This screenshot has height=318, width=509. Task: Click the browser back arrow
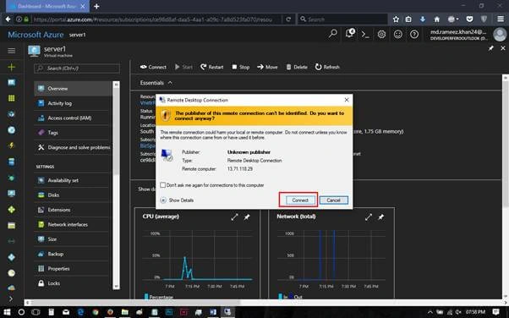coord(8,19)
